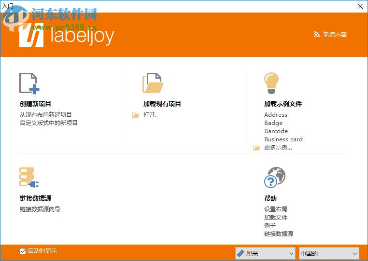Click 更多示例 more examples link
The width and height of the screenshot is (368, 261).
pos(278,148)
